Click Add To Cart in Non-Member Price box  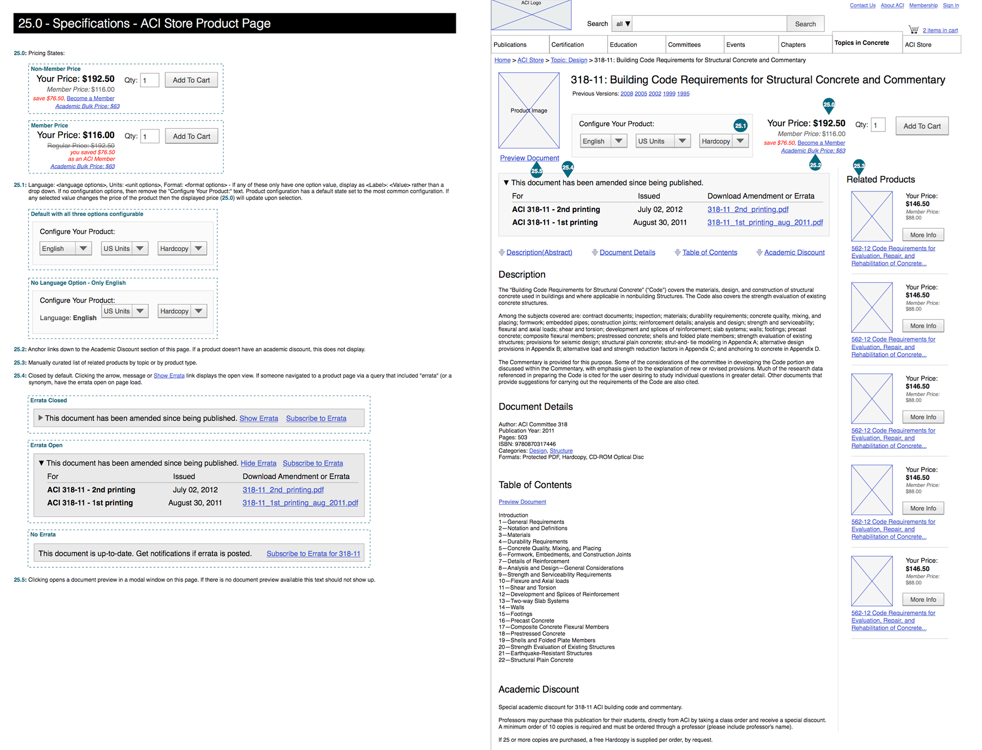tap(191, 80)
